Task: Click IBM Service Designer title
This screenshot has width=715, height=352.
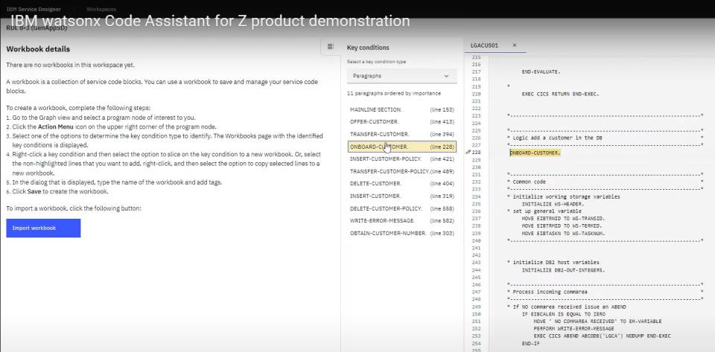Action: point(34,9)
